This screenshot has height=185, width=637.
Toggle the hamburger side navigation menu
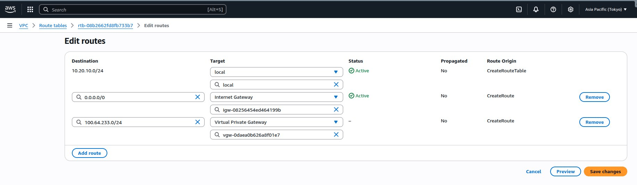pyautogui.click(x=10, y=25)
